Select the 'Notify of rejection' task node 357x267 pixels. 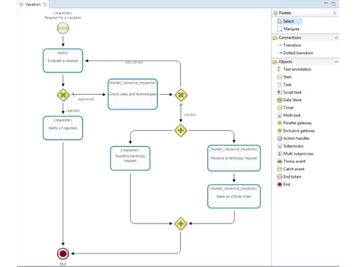[63, 128]
